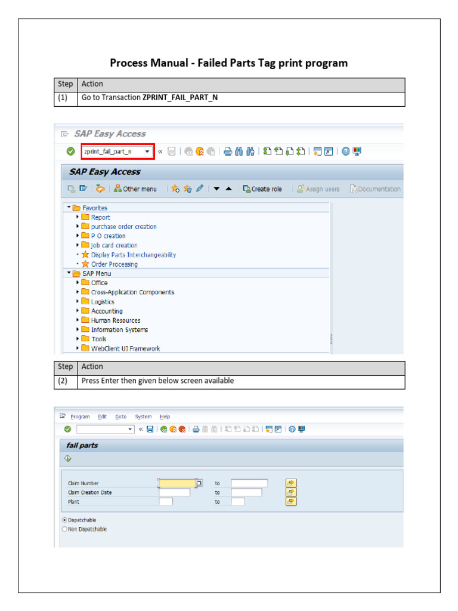The height and width of the screenshot is (611, 458).
Task: Click the Print icon in fail parts toolbar
Action: coord(196,429)
